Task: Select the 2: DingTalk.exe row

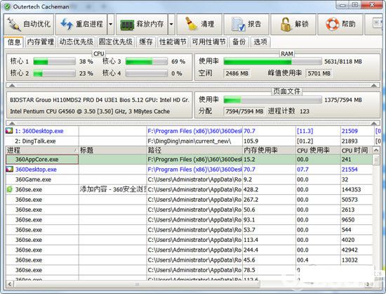Action: click(x=193, y=141)
